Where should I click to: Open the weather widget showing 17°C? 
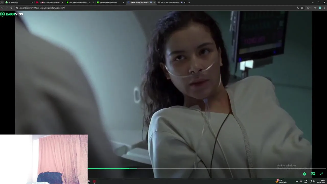281,181
